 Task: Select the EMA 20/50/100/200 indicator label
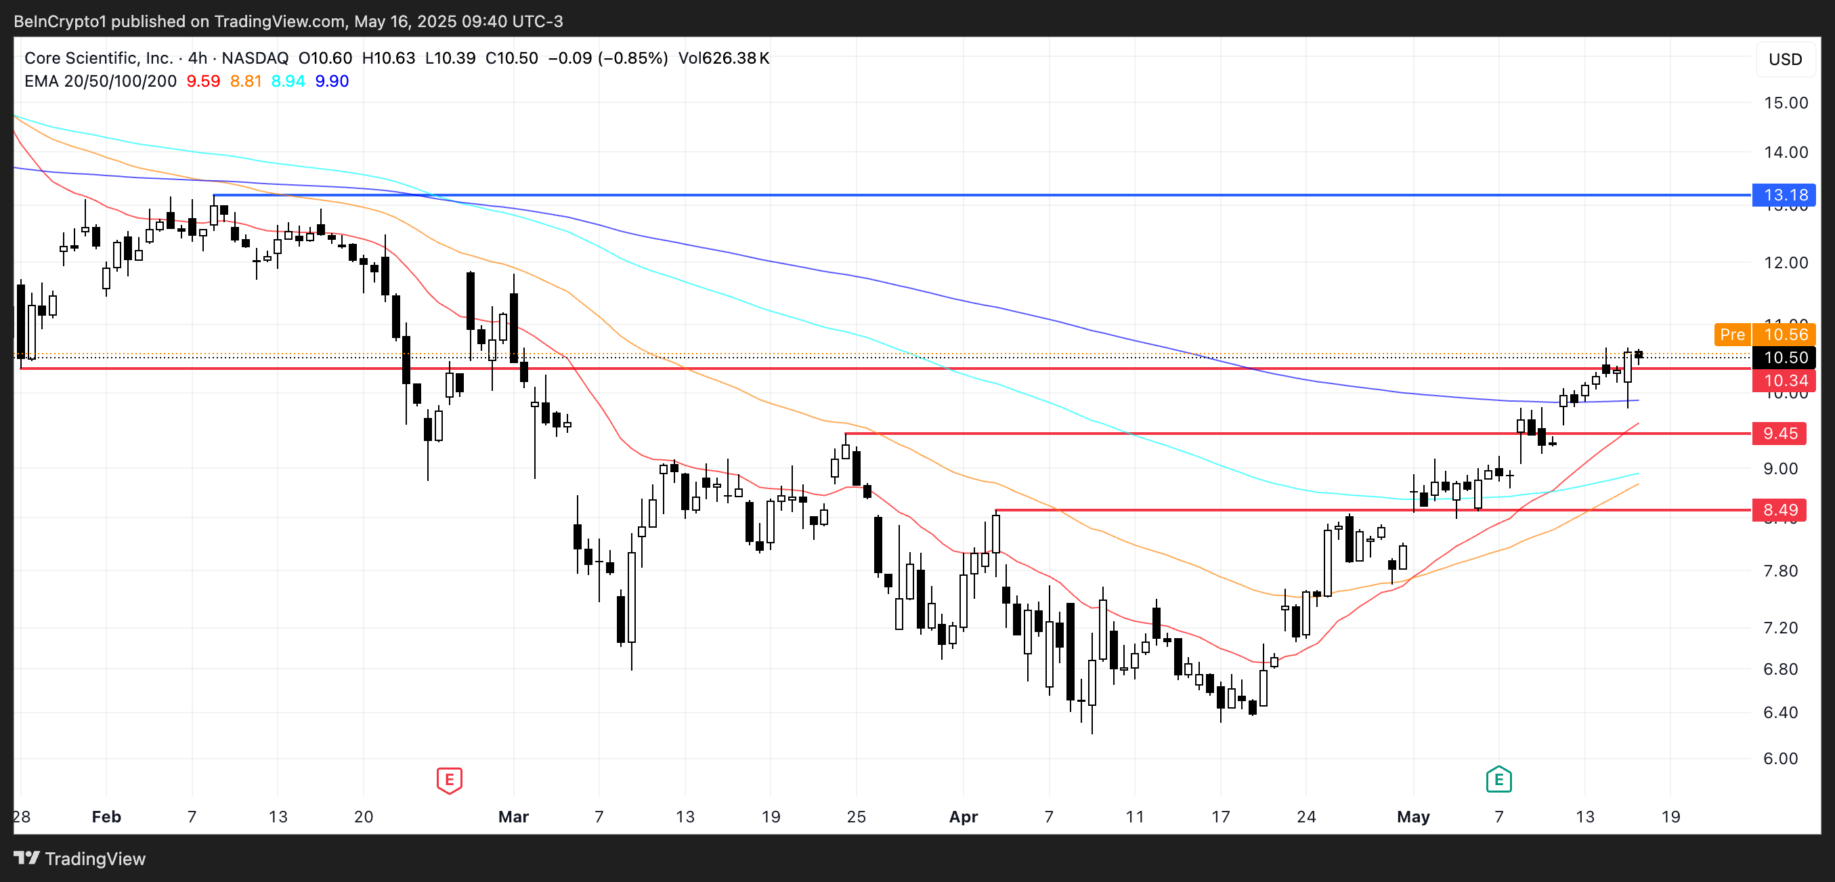click(100, 81)
